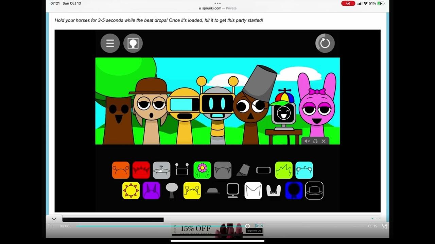Mute the selected character with speaker icon
Image resolution: width=435 pixels, height=244 pixels.
click(x=307, y=141)
